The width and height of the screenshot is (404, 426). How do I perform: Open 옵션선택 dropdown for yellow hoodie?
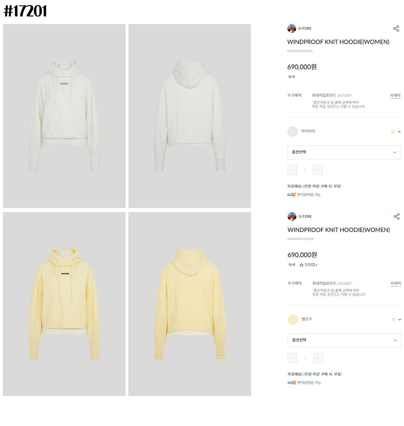[x=344, y=340]
